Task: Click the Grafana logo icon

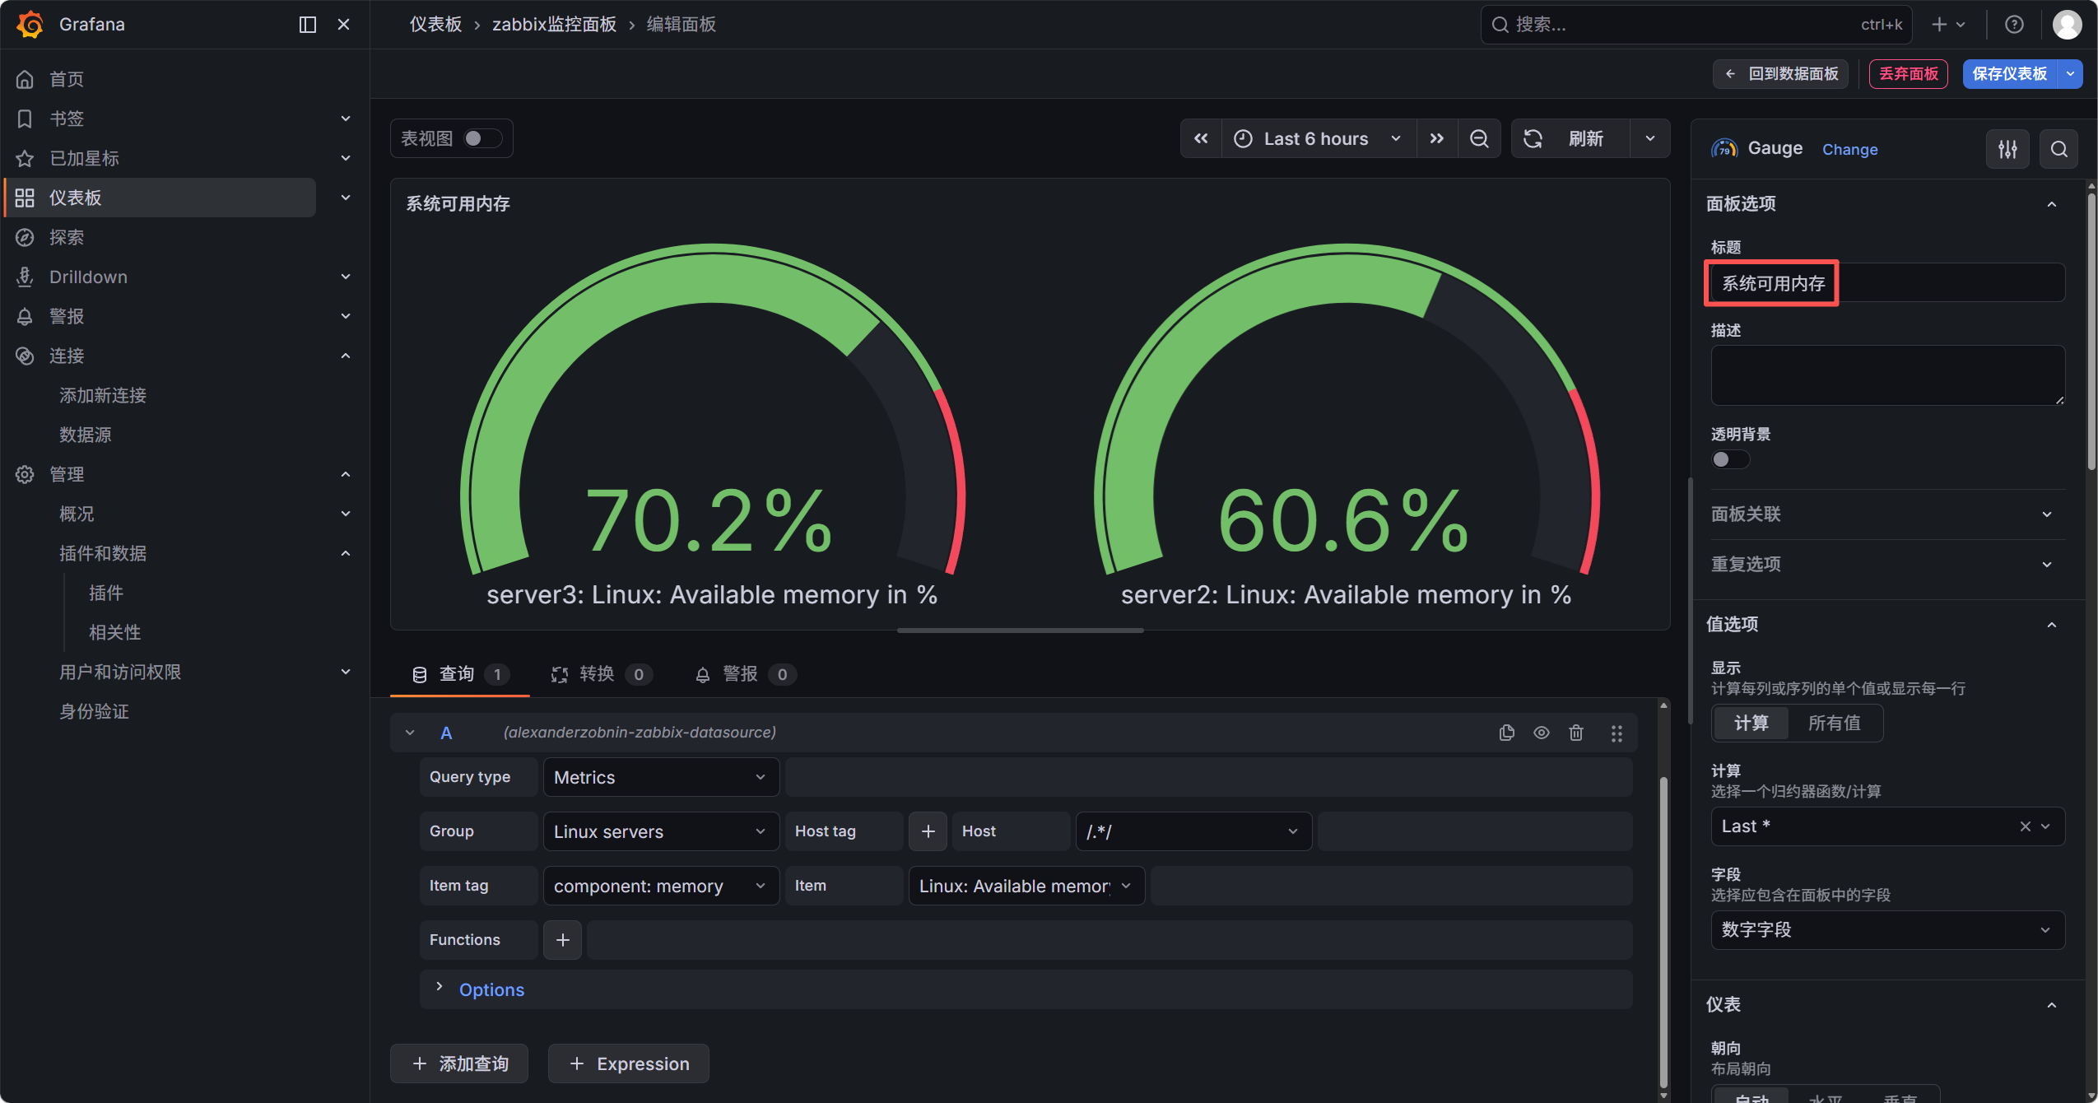Action: (30, 24)
